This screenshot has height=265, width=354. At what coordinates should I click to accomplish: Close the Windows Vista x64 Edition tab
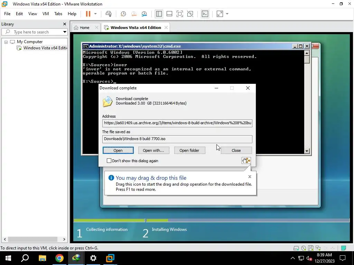[x=166, y=28]
